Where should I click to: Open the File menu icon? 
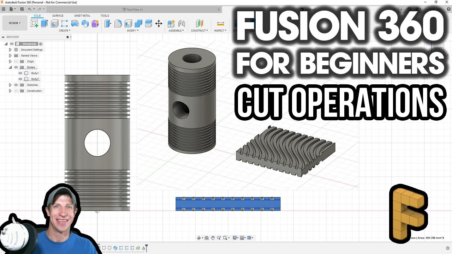point(12,9)
